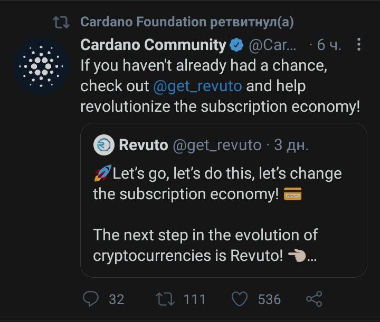Click the 32 replies count

tap(116, 299)
